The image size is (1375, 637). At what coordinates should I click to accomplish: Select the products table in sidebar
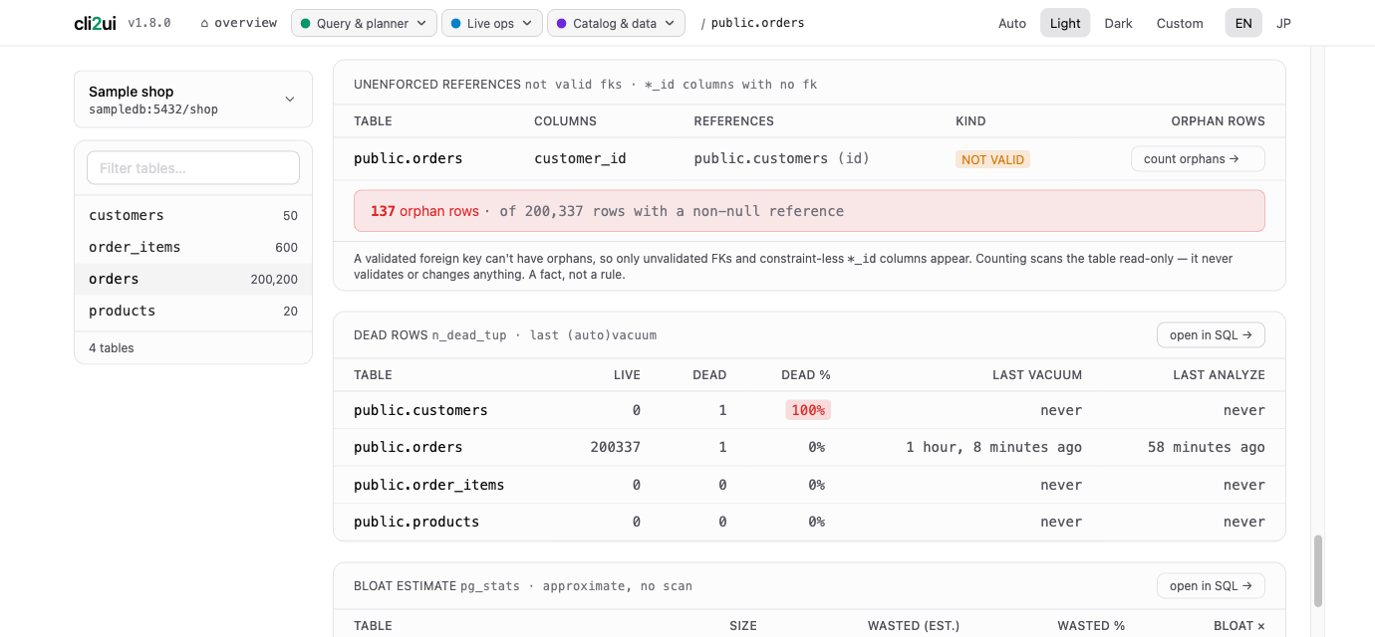[193, 311]
